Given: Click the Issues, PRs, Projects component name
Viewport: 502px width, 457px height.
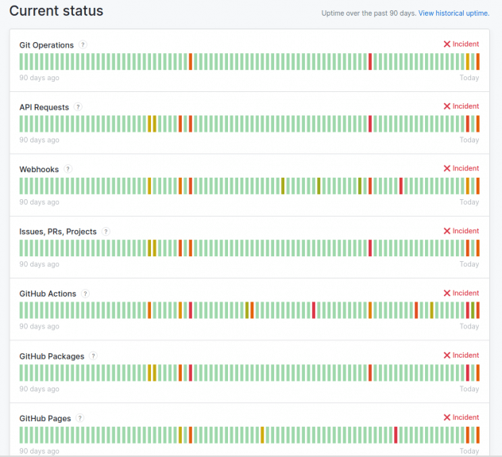Looking at the screenshot, I should [58, 232].
